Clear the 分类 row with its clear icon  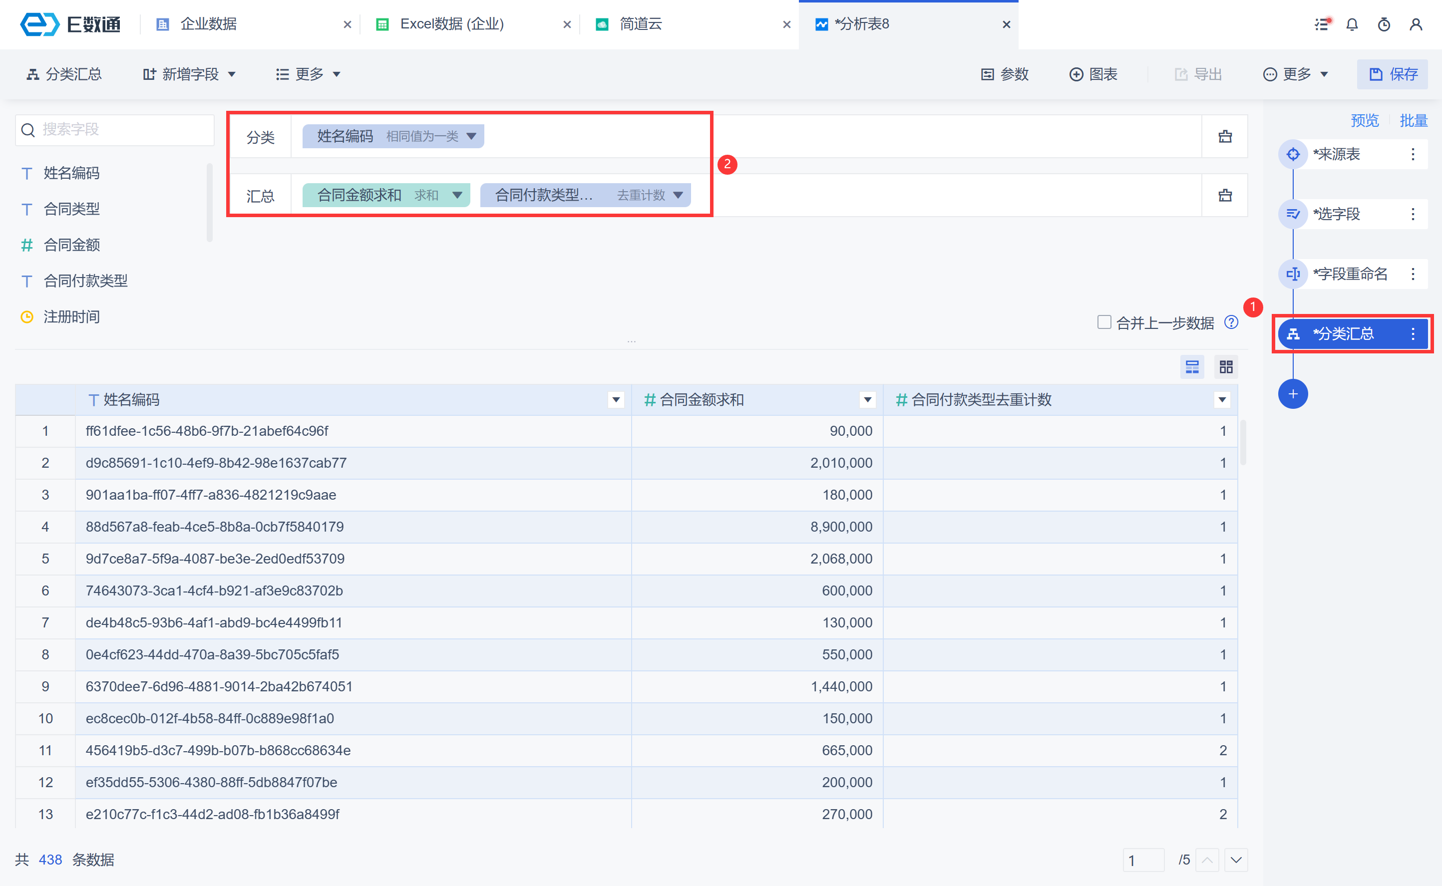click(x=1224, y=137)
